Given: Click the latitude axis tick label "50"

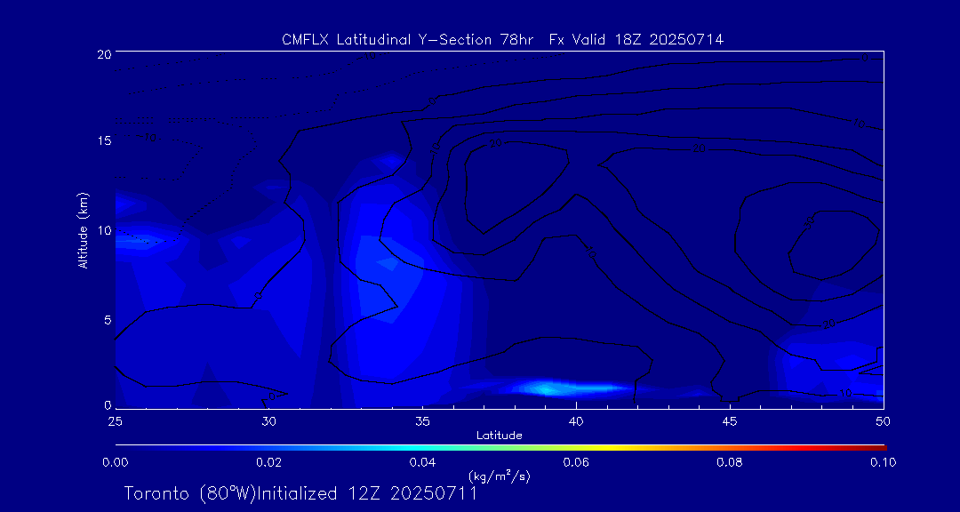Looking at the screenshot, I should pyautogui.click(x=884, y=421).
